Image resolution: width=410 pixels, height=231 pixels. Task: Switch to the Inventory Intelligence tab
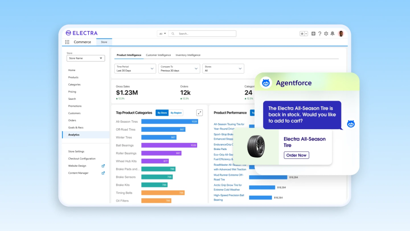coord(188,55)
